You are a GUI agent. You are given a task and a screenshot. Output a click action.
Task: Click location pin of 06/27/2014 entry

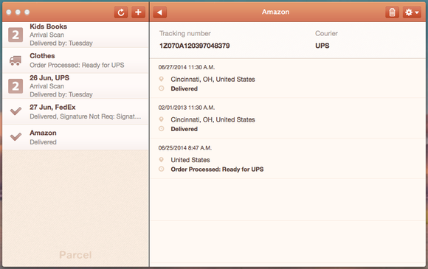[162, 79]
